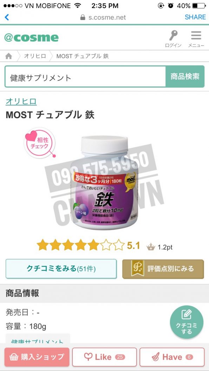Click the 商品検索 search button
The image size is (209, 371).
[x=185, y=77]
